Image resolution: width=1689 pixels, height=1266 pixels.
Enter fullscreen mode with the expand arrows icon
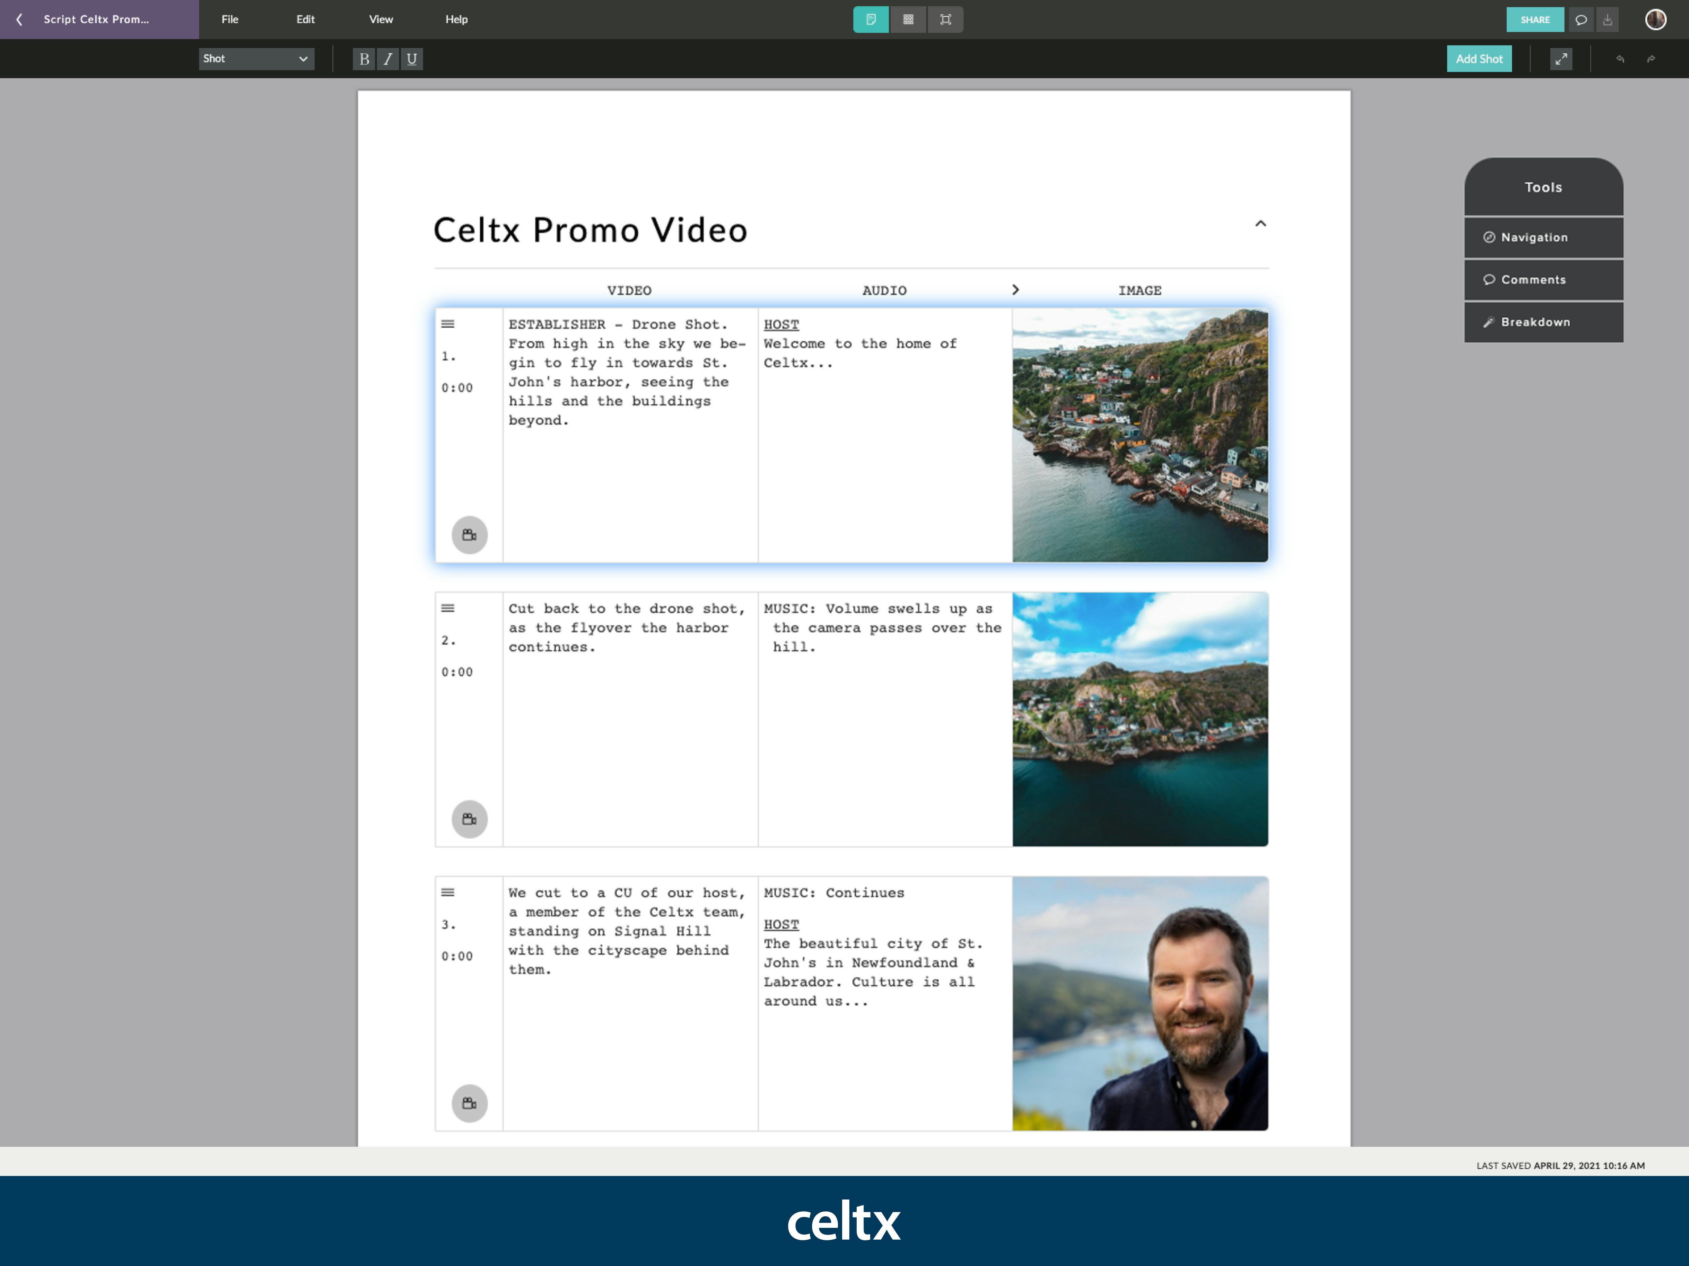pyautogui.click(x=1562, y=59)
